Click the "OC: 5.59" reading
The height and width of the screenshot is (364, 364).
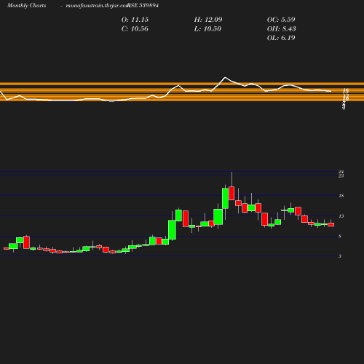coord(281,20)
